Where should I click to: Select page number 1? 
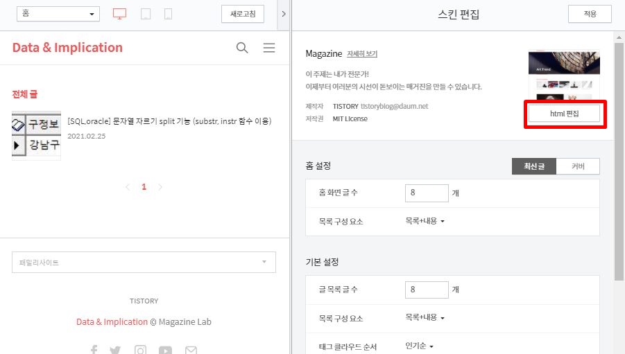point(144,187)
